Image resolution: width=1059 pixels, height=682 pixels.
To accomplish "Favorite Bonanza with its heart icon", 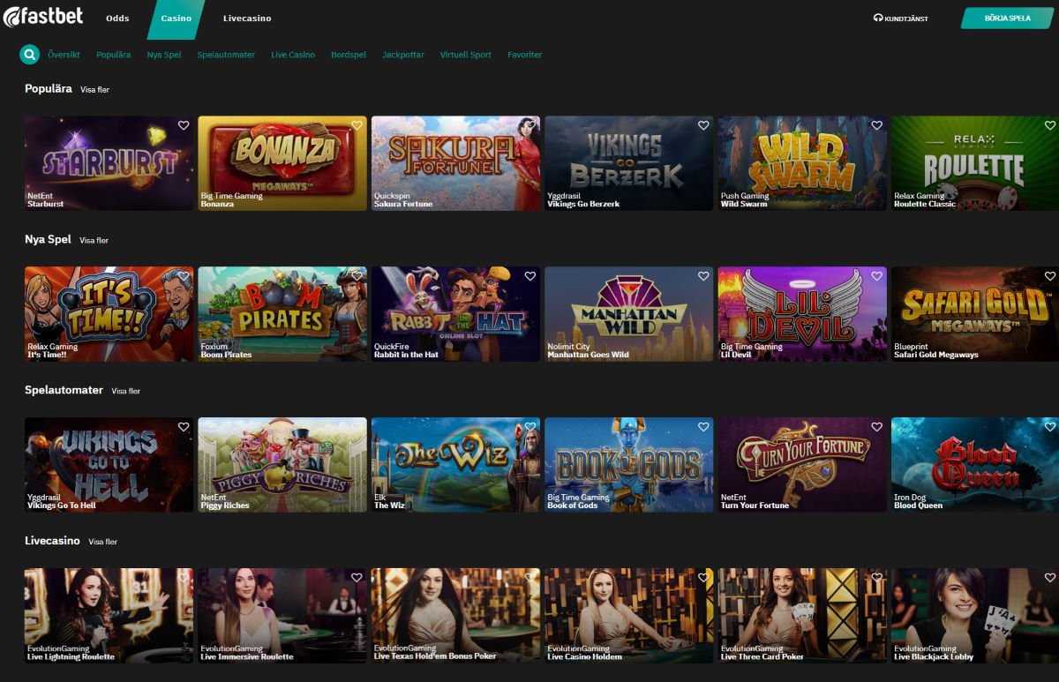I will click(357, 125).
